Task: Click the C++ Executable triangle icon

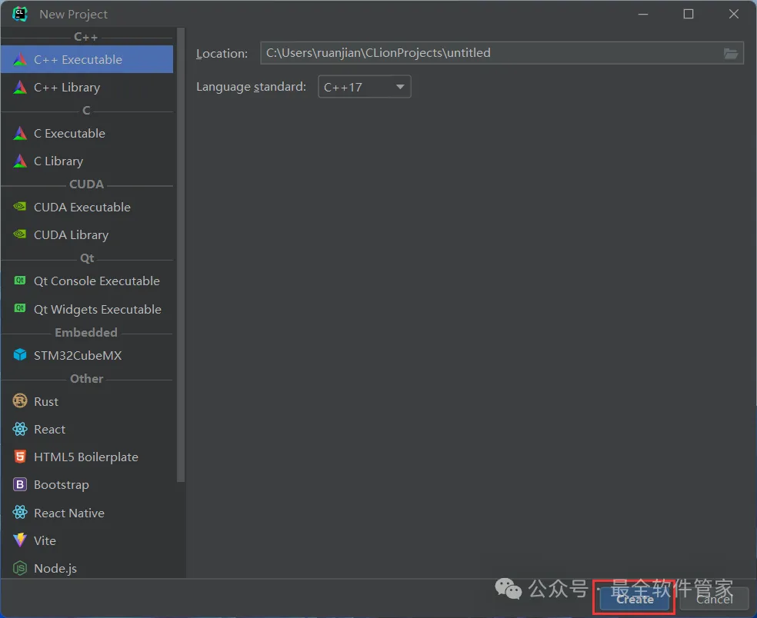Action: (x=20, y=59)
